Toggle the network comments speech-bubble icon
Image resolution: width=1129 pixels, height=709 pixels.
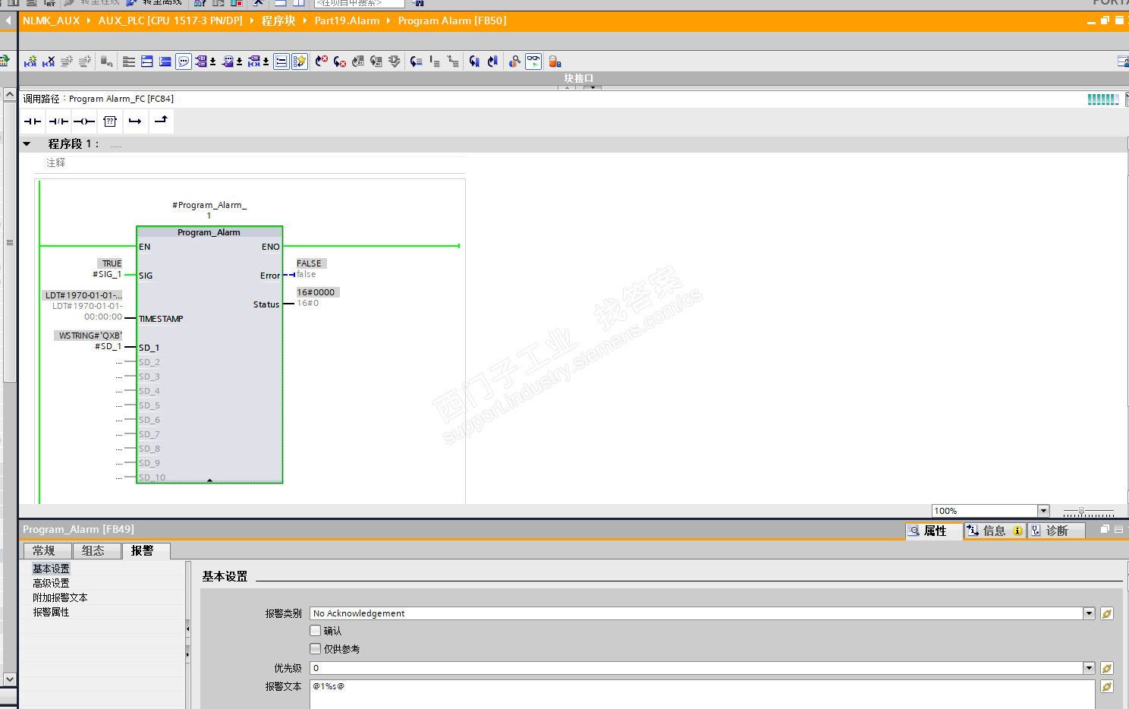pos(184,61)
